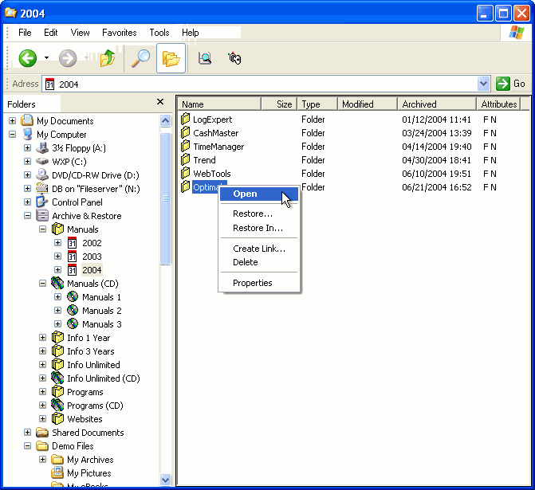This screenshot has height=490, width=535.
Task: Select the Trend folder icon
Action: pyautogui.click(x=186, y=160)
